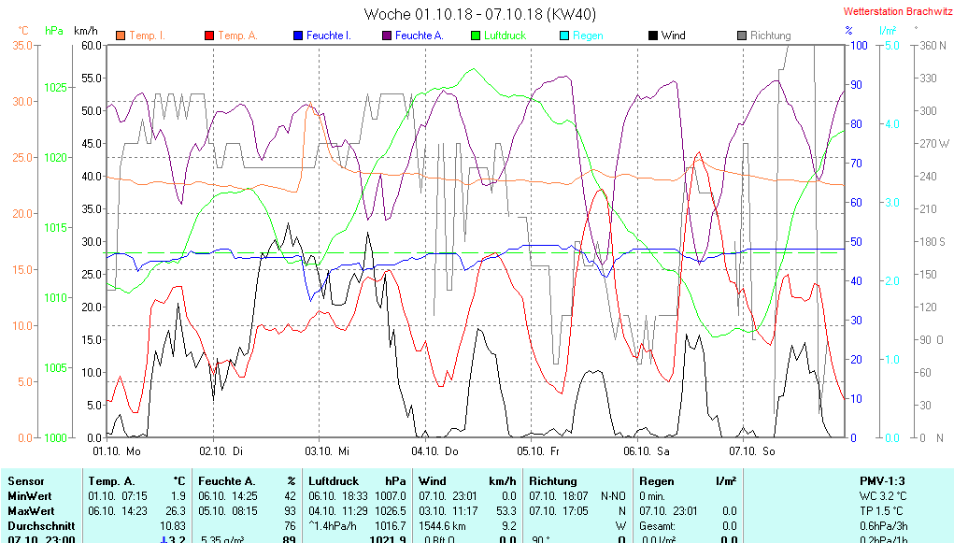Click the orange Temp. I. legend swatch
Image resolution: width=954 pixels, height=543 pixels.
point(121,36)
